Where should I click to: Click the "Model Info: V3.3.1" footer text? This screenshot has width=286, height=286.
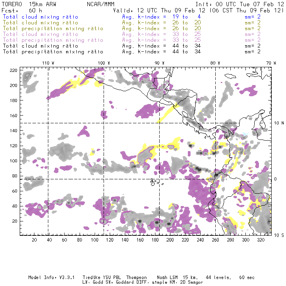point(51,277)
